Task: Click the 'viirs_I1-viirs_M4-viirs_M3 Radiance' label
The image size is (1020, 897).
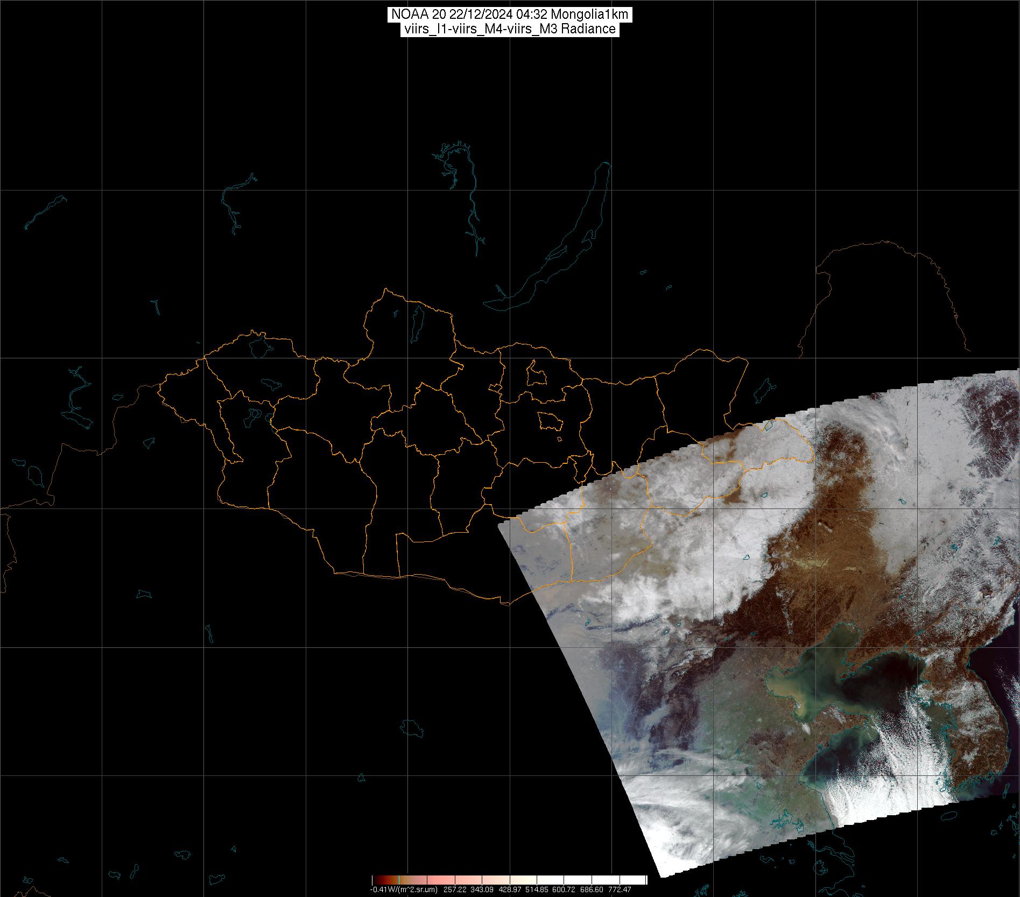Action: (x=509, y=29)
